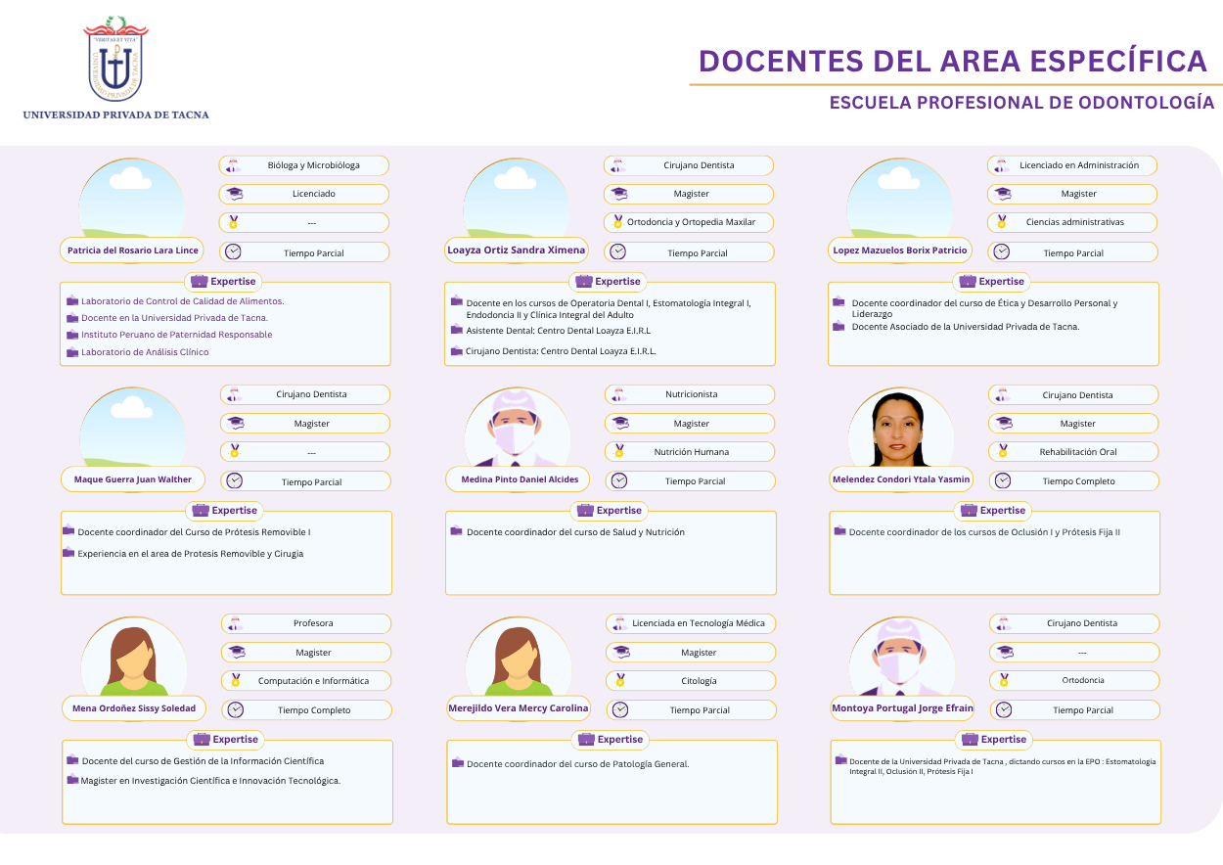The height and width of the screenshot is (865, 1223).
Task: Click the folder bullet icon before Laboratorio de Análisis Clínico
Action: click(71, 351)
